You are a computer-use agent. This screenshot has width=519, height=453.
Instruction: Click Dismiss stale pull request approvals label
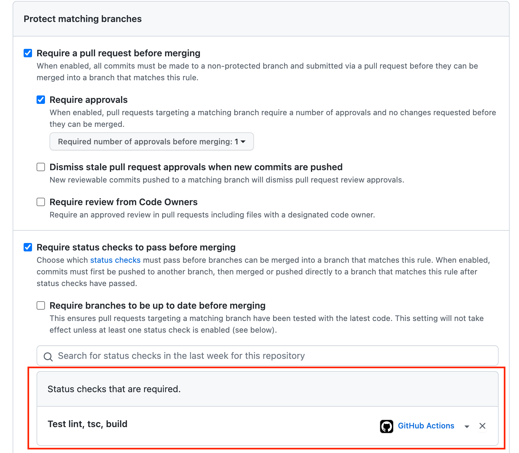coord(196,167)
